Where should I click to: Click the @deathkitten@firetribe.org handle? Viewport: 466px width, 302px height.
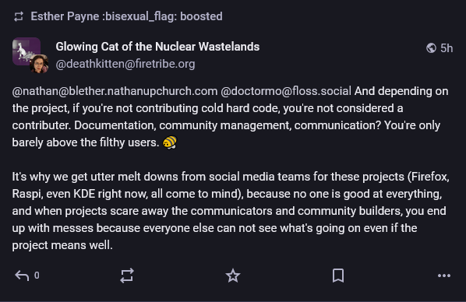point(125,64)
